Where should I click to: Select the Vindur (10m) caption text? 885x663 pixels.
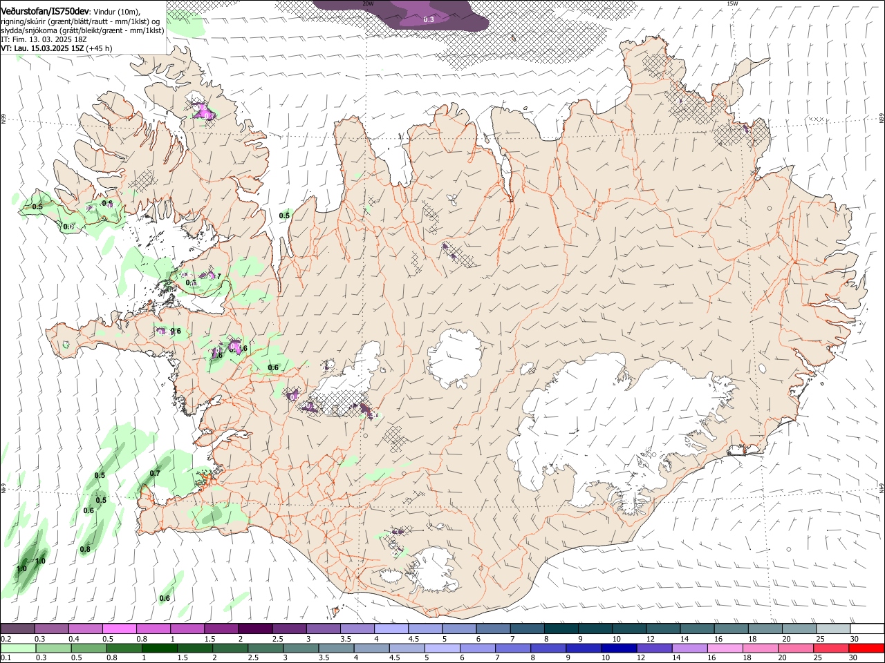coord(116,12)
